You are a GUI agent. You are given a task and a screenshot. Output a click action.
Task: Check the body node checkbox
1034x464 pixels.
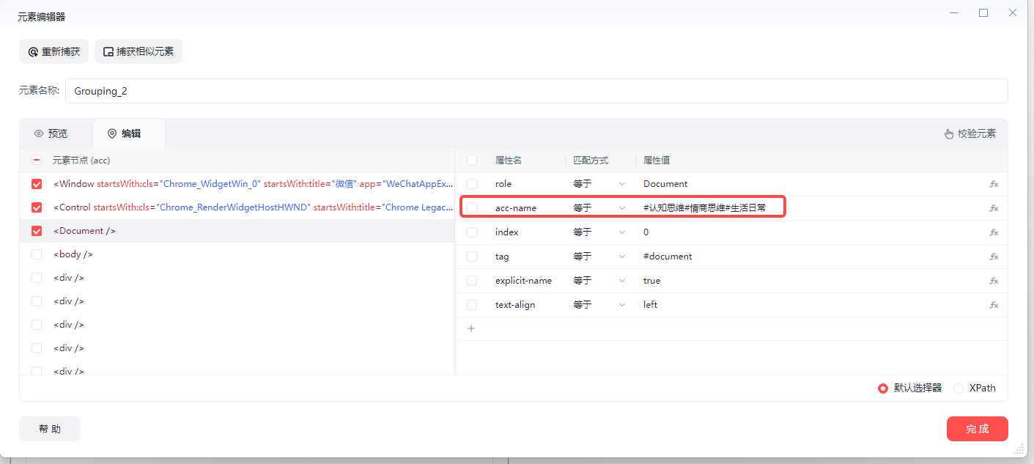click(37, 254)
